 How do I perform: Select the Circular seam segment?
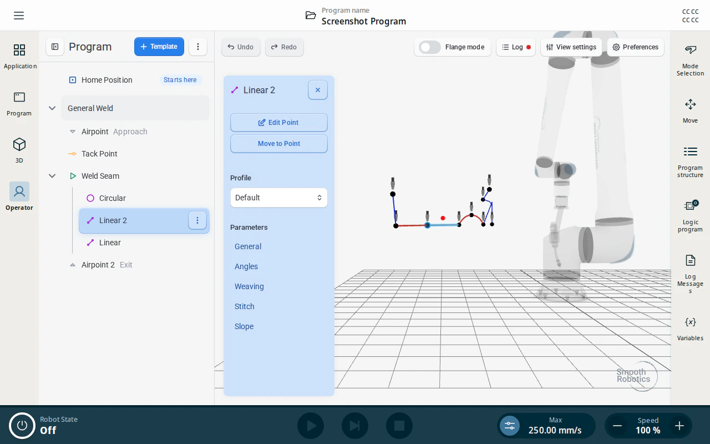pyautogui.click(x=144, y=198)
